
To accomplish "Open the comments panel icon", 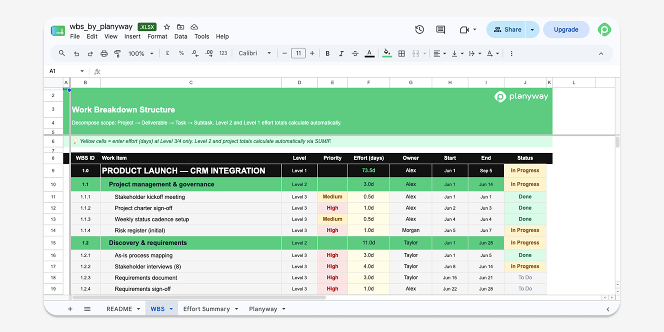I will click(x=441, y=29).
